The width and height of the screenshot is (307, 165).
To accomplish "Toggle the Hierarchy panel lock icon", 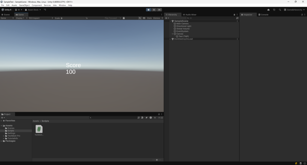I will [234, 15].
